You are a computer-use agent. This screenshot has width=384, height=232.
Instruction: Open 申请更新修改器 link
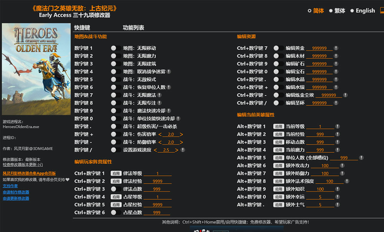coord(16,198)
